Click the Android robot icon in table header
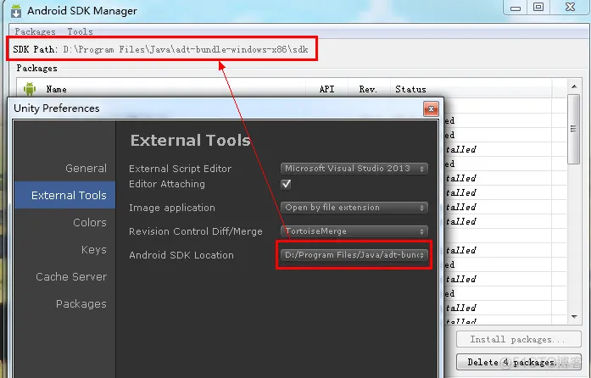This screenshot has width=591, height=378. pos(30,89)
